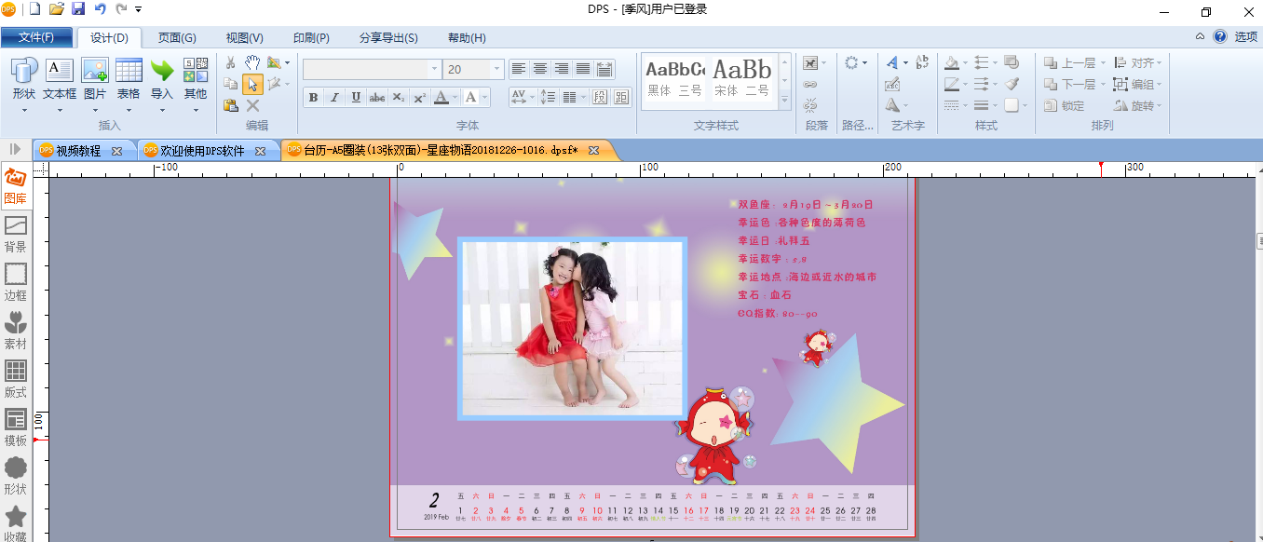Select the girls photo on the calendar

[x=572, y=326]
